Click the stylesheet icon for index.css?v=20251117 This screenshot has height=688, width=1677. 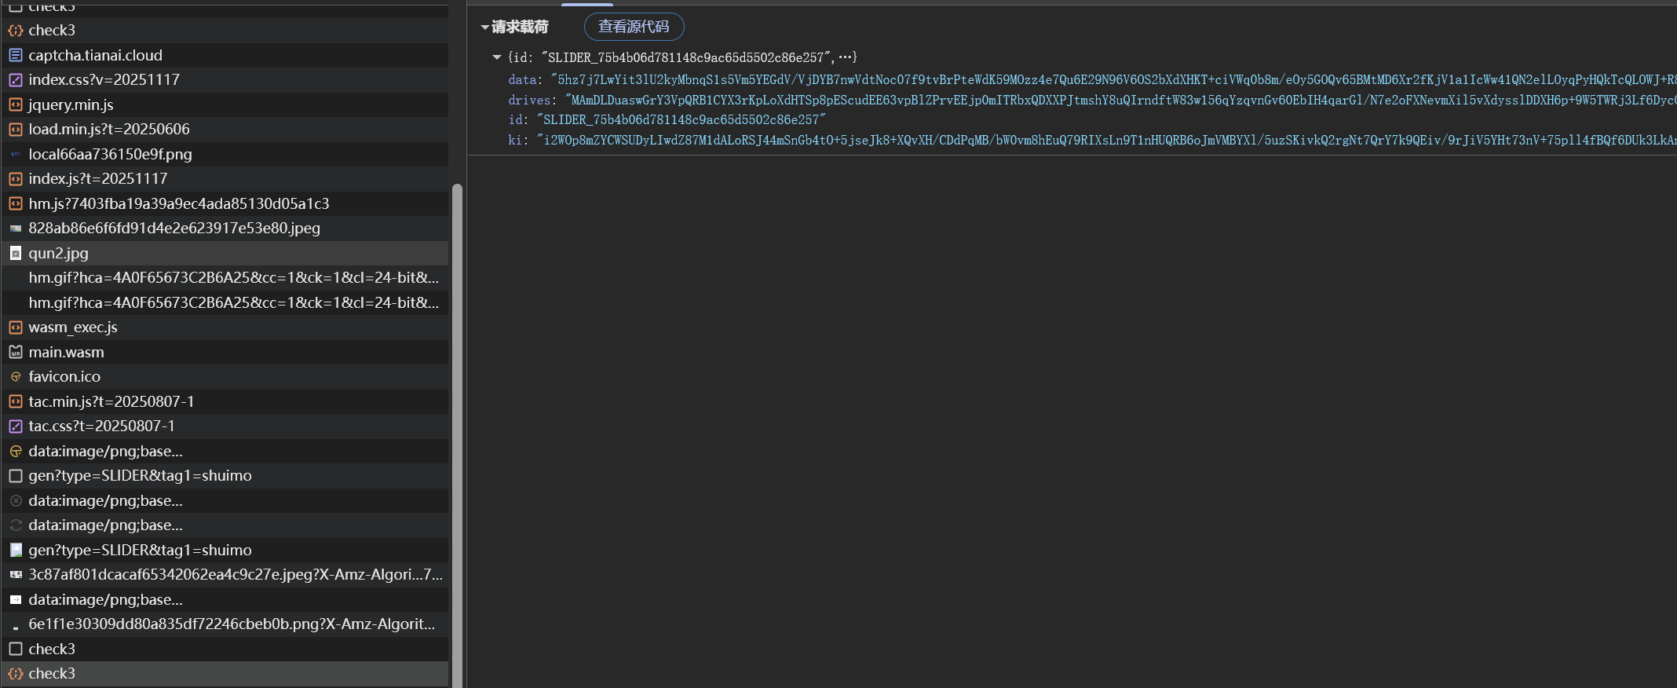click(16, 80)
